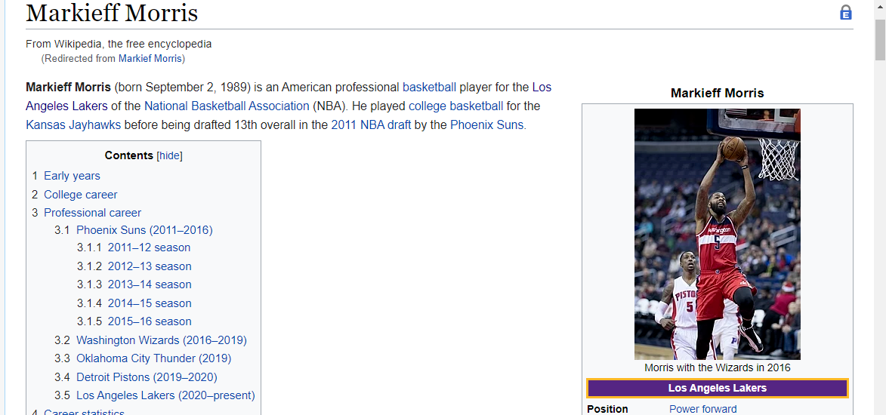Screen dimensions: 886x415
Task: Go to 2012–13 season entry
Action: point(150,266)
